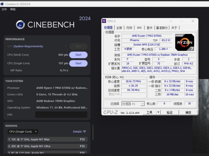Switch to the 基准跑分 tab in CPU-Z

coord(162,28)
